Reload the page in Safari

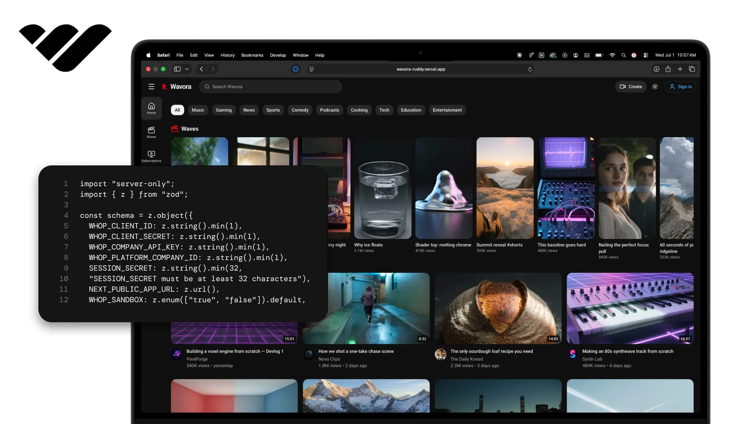tap(530, 69)
